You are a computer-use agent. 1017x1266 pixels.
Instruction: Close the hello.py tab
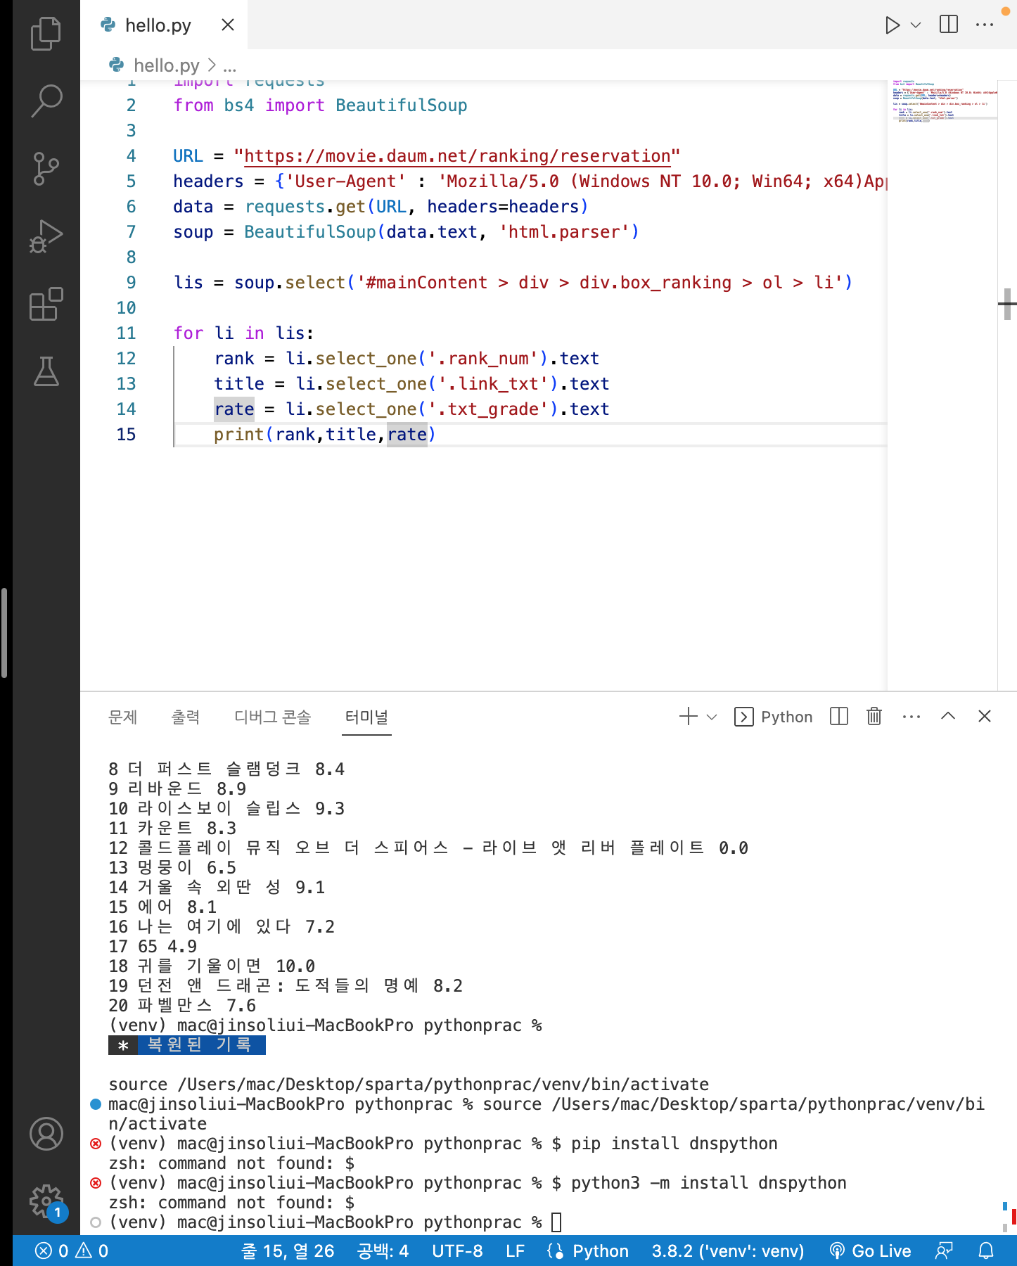coord(228,25)
